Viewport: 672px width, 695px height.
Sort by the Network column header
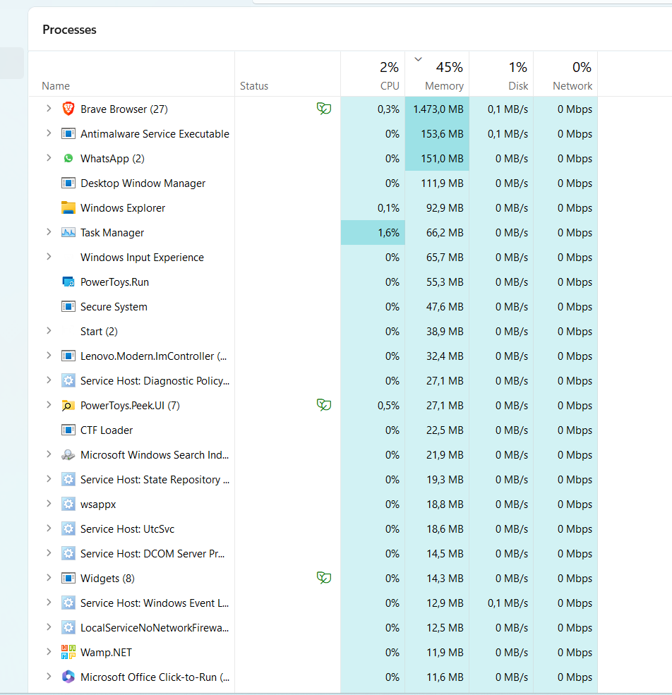pos(565,76)
